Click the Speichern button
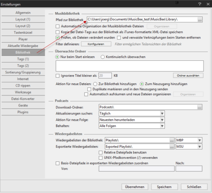This screenshot has height=193, width=212. tap(165, 187)
